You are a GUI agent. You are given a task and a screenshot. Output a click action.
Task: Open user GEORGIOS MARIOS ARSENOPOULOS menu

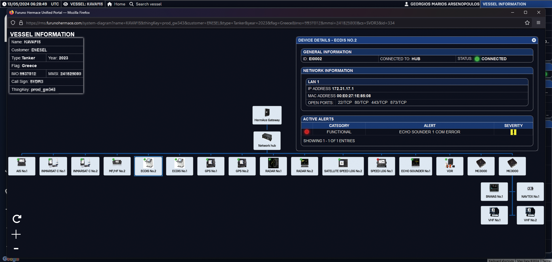point(442,4)
